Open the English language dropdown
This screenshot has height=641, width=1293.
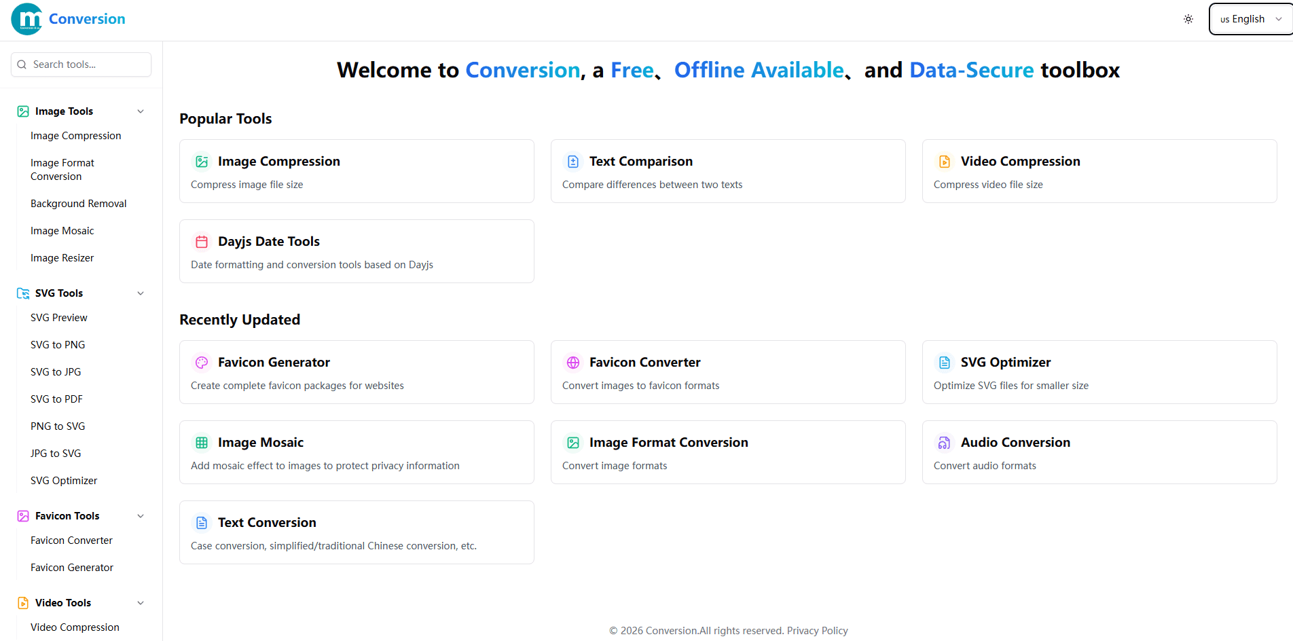click(x=1250, y=19)
